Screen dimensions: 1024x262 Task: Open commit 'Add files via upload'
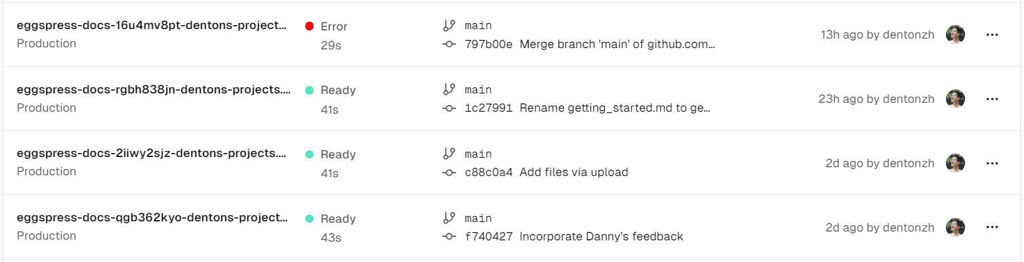574,172
